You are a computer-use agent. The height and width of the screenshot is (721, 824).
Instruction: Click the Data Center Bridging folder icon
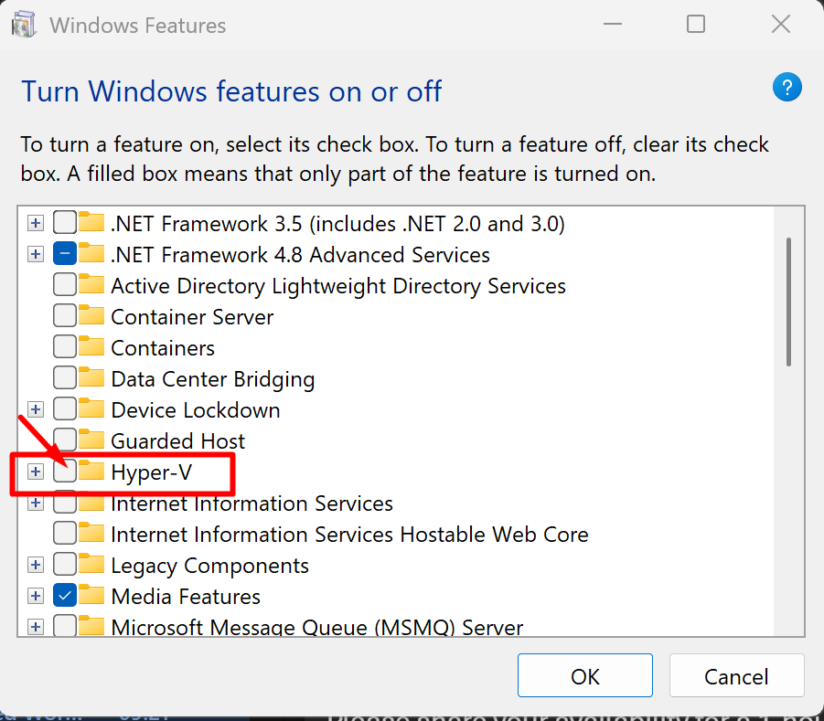pos(91,379)
